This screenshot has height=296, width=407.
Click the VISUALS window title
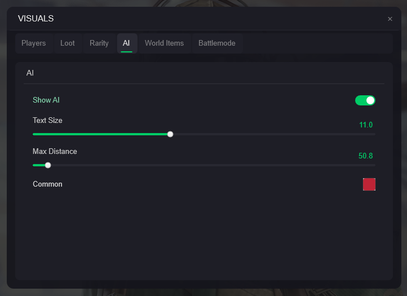click(36, 19)
